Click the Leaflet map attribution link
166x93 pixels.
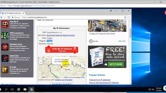point(66,78)
